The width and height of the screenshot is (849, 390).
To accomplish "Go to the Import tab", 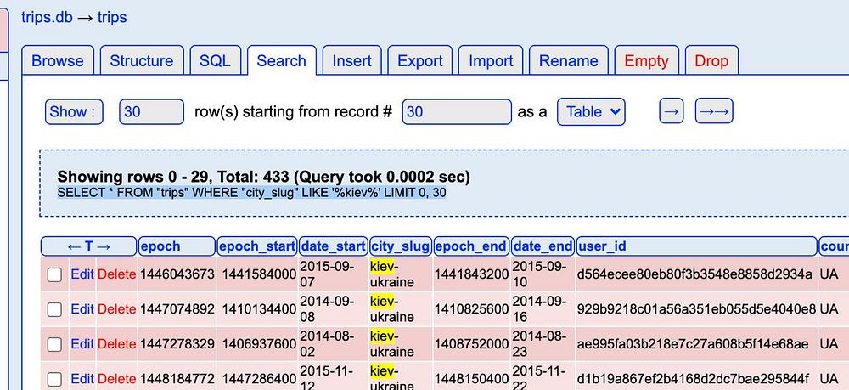I will click(x=491, y=60).
